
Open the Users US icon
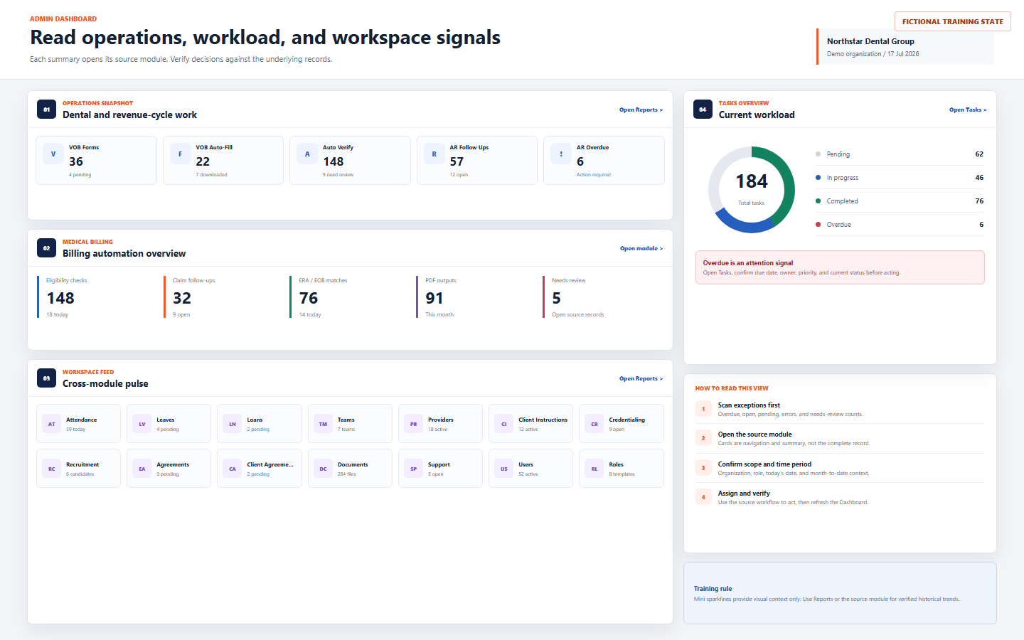(x=504, y=469)
